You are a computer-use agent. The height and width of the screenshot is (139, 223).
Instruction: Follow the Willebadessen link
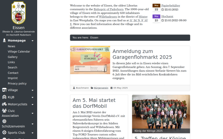108,17
